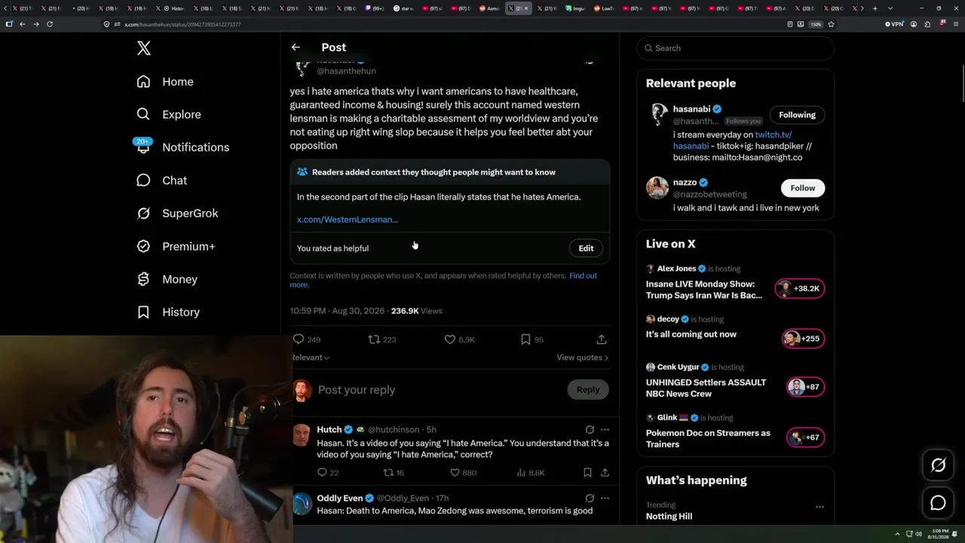
Task: Expand the Relevant reply sorting dropdown
Action: pos(310,357)
